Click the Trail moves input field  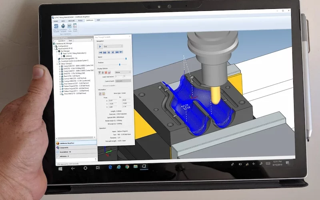(x=127, y=76)
